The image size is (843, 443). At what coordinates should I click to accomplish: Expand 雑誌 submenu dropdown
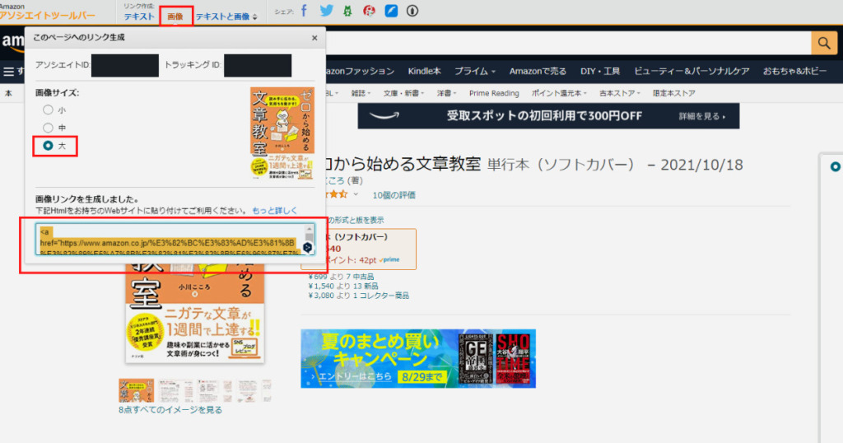(x=361, y=93)
